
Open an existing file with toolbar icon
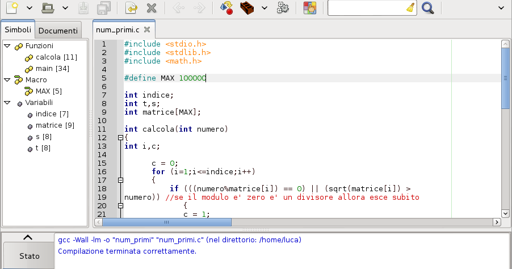tap(48, 7)
